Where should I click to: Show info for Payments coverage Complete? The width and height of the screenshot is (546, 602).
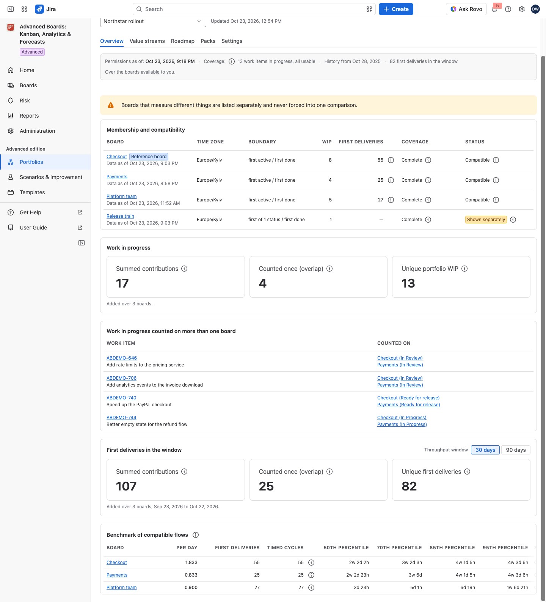(x=428, y=180)
